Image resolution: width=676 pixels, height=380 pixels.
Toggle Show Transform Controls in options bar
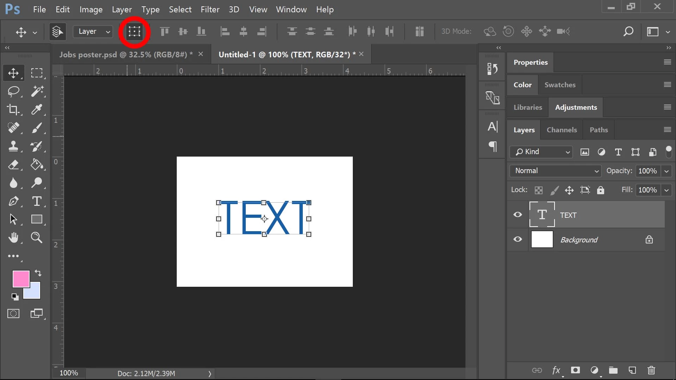pos(134,32)
